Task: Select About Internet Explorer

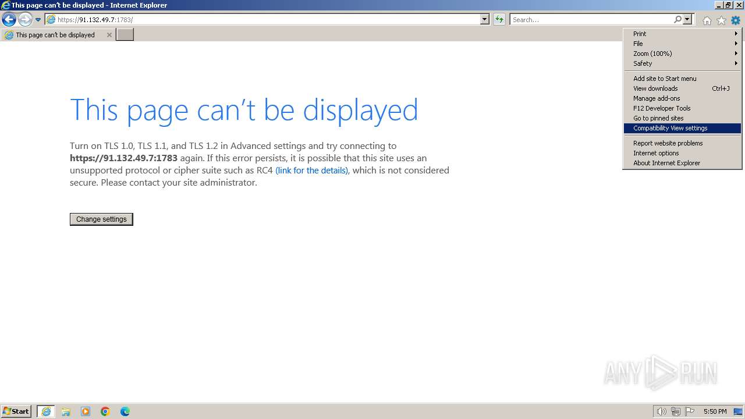Action: point(682,163)
